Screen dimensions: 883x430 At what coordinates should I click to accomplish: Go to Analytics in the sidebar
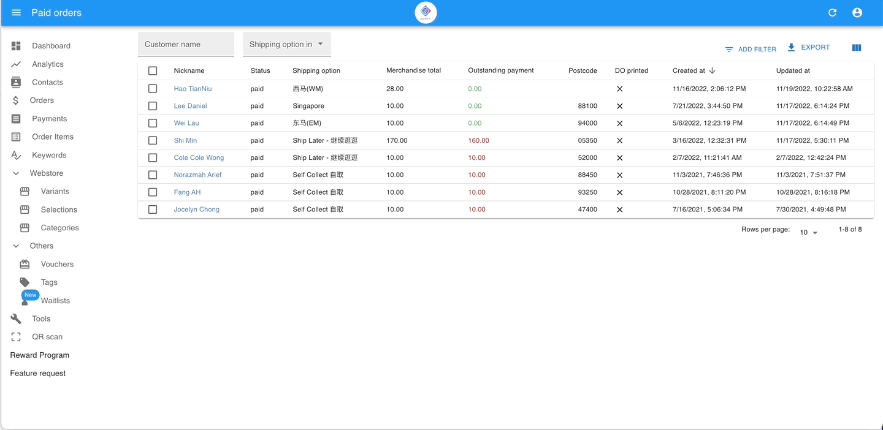point(47,64)
